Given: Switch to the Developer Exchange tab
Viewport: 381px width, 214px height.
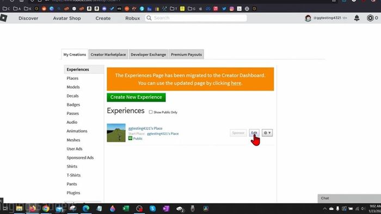Looking at the screenshot, I should click(x=148, y=54).
